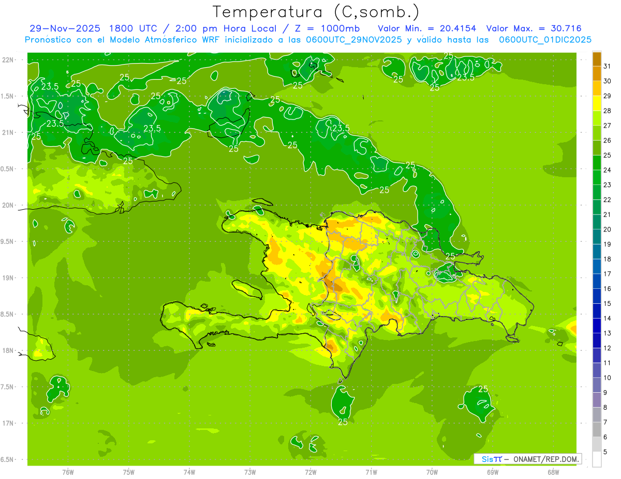
Task: Click the "71W" longitude axis label
Action: (371, 472)
